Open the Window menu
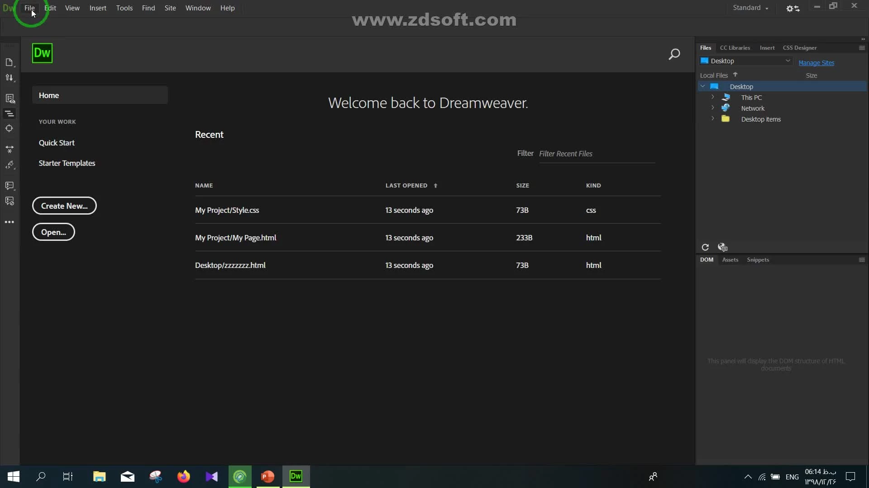Viewport: 869px width, 488px height. 198,8
